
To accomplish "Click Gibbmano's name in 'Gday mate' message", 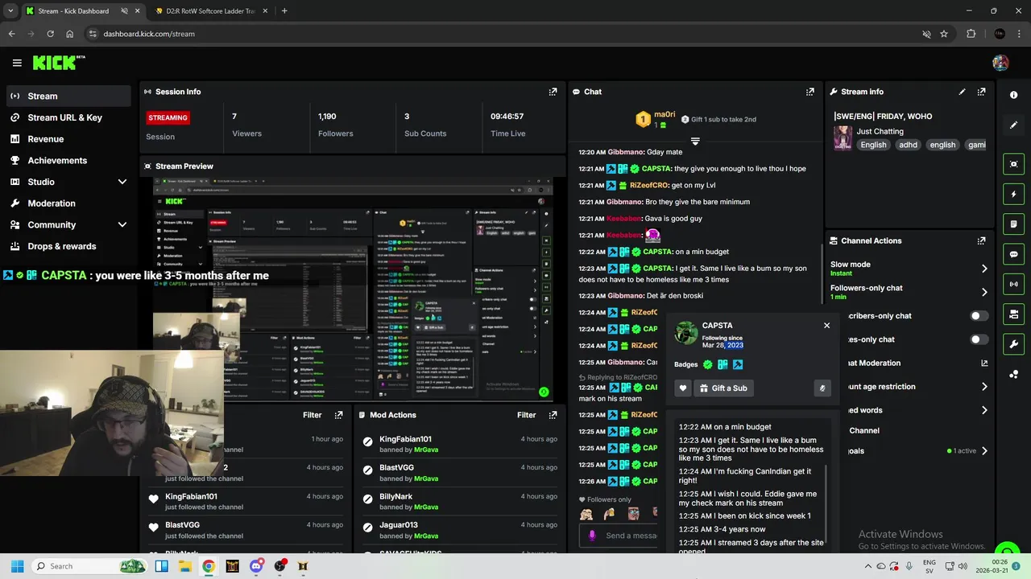I will (x=624, y=152).
